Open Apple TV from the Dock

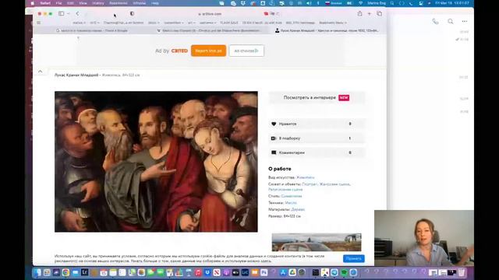(x=235, y=272)
